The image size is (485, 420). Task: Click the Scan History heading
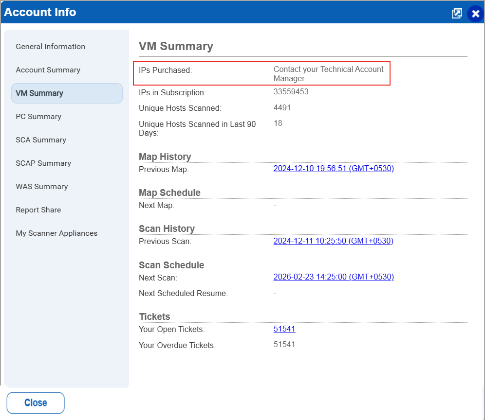coord(167,228)
